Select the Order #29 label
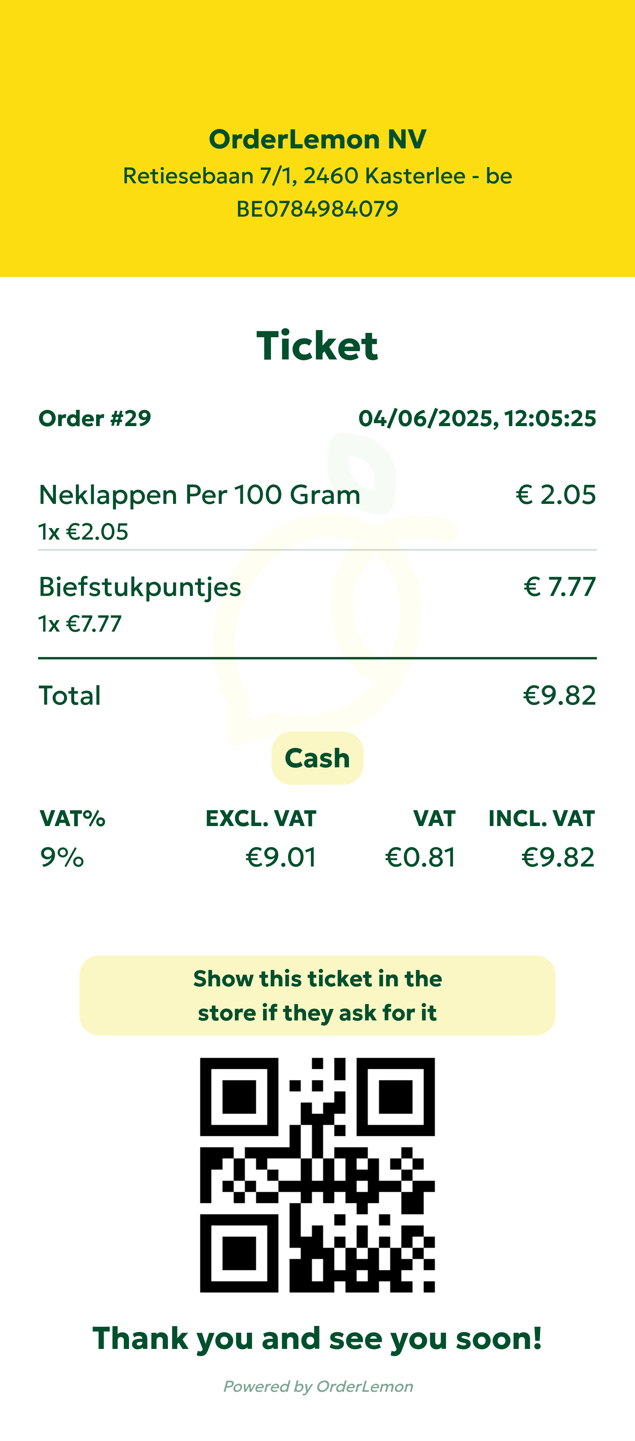Screen dimensions: 635x1441 (94, 419)
